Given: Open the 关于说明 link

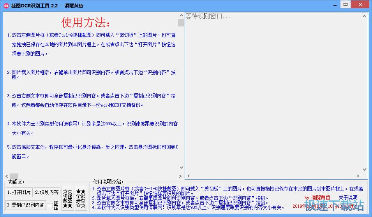Looking at the screenshot, I should [x=348, y=198].
